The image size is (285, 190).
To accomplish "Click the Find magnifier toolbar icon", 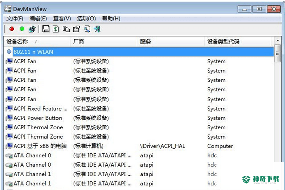I will tap(87, 29).
